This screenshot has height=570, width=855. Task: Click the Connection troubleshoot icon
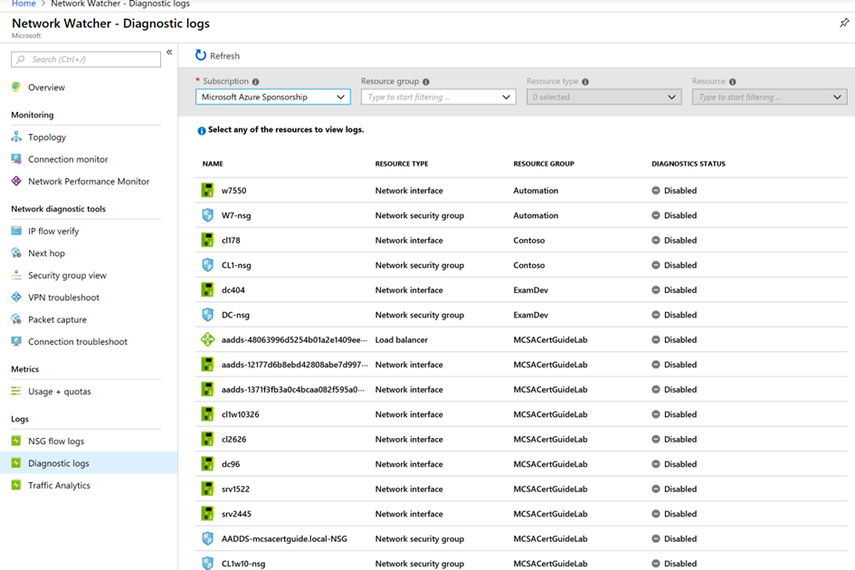coord(16,341)
